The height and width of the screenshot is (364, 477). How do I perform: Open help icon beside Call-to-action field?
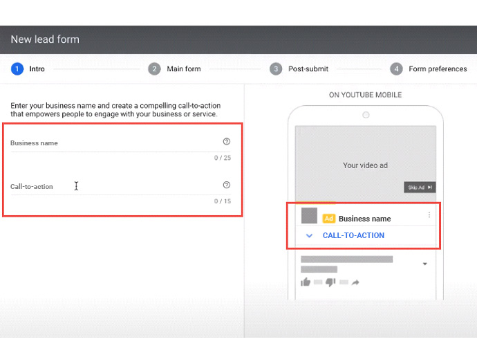point(227,185)
